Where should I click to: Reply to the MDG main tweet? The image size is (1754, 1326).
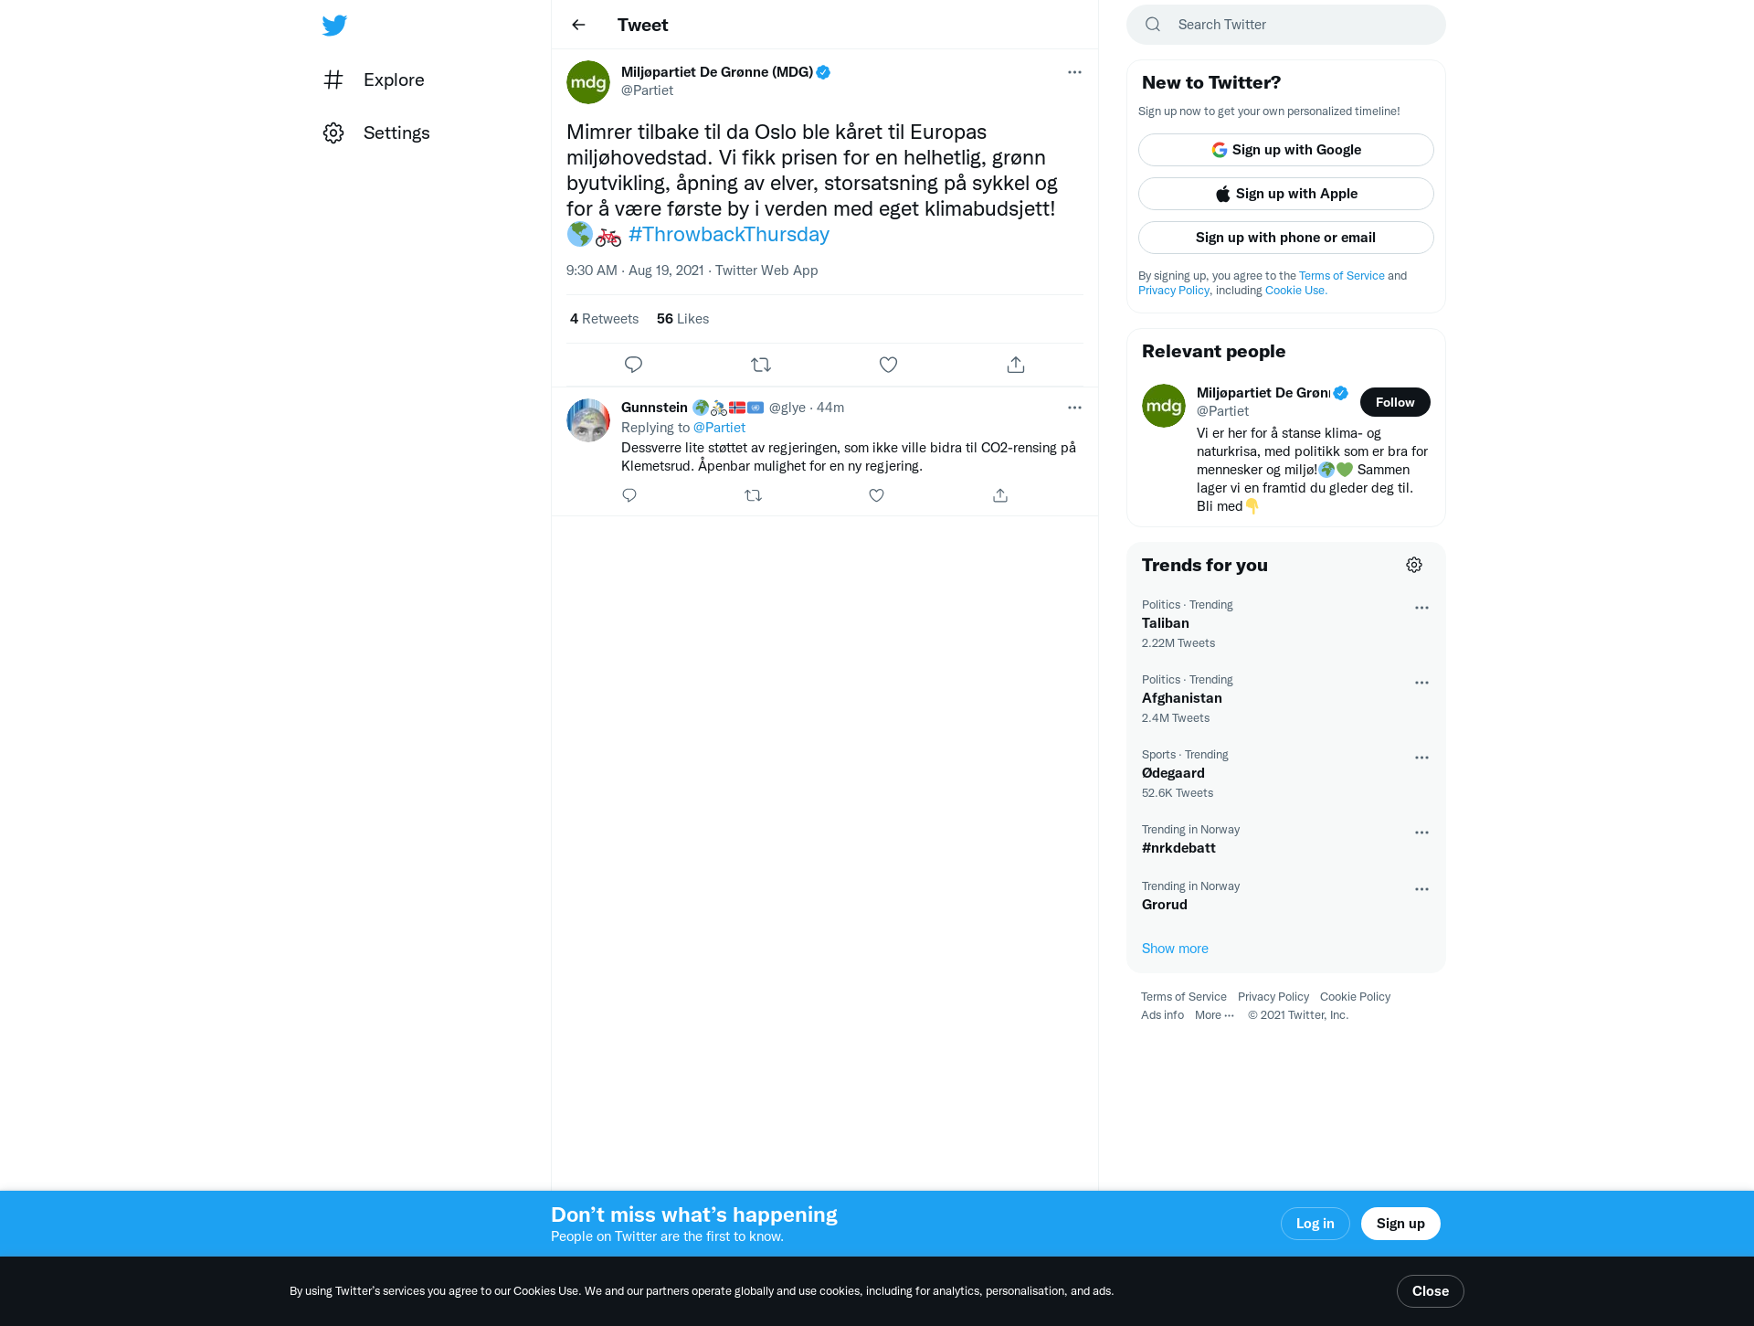tap(633, 365)
